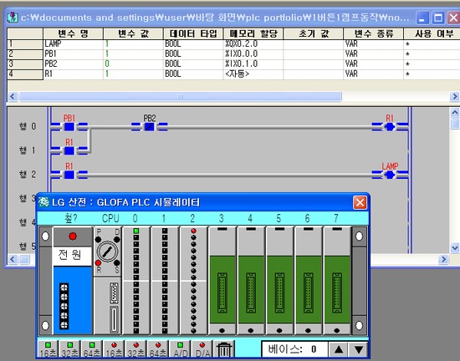
Task: Click the 변수 명 column header
Action: click(x=73, y=33)
